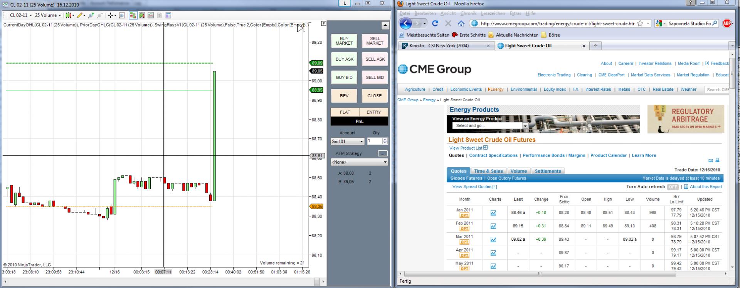Click the SELL MARKET button
This screenshot has width=740, height=288.
point(375,41)
